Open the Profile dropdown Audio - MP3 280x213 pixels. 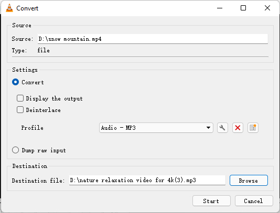click(156, 128)
